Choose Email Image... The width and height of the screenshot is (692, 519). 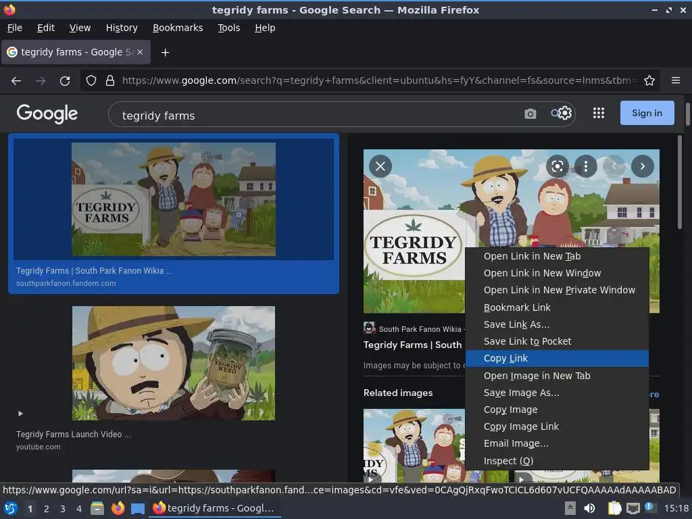tap(557, 443)
